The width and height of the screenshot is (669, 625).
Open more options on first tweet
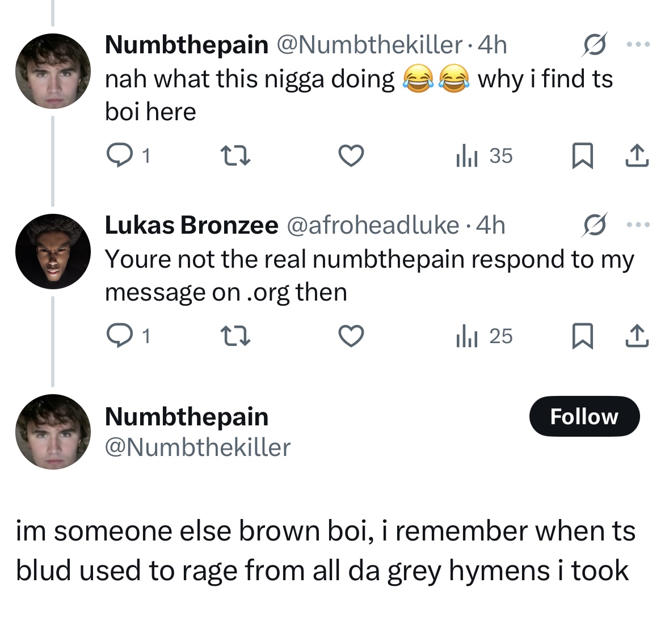pos(638,44)
